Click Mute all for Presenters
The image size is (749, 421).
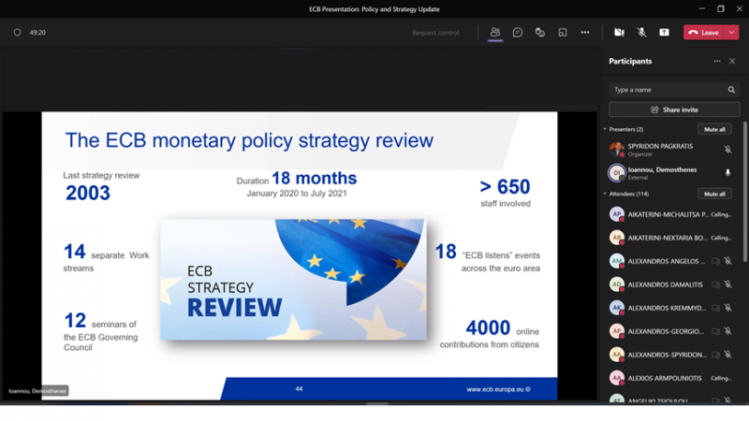click(714, 129)
